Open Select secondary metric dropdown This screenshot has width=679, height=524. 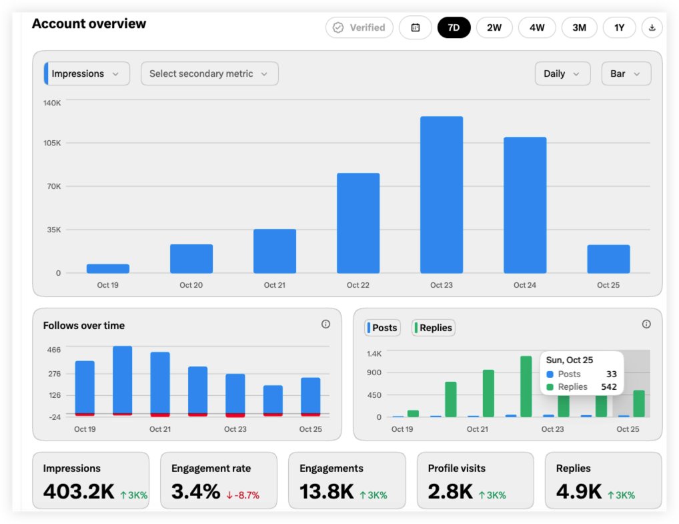[x=209, y=73]
